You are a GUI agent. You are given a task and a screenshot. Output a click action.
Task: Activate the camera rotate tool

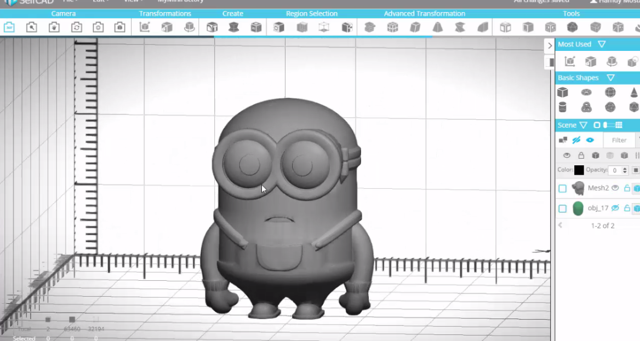point(76,27)
